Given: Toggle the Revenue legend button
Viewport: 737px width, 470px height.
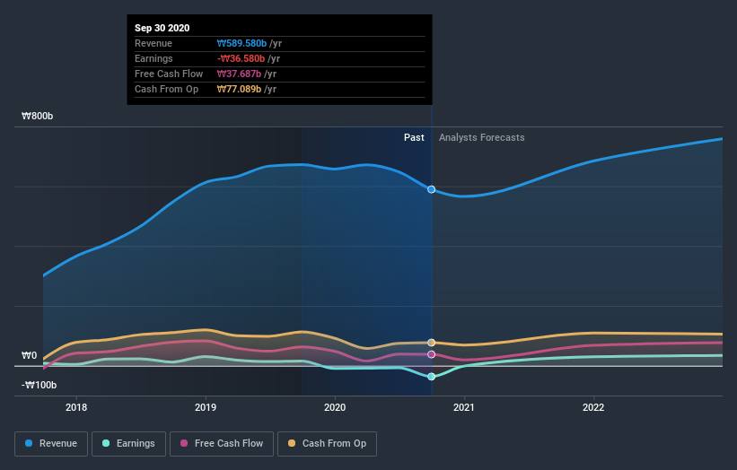Looking at the screenshot, I should pyautogui.click(x=51, y=444).
